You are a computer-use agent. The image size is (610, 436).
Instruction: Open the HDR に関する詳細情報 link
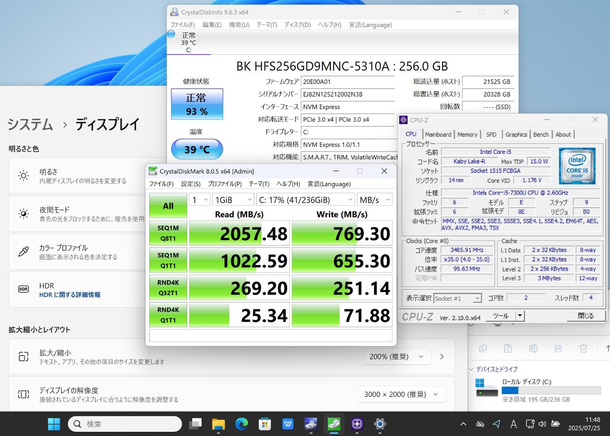[70, 295]
